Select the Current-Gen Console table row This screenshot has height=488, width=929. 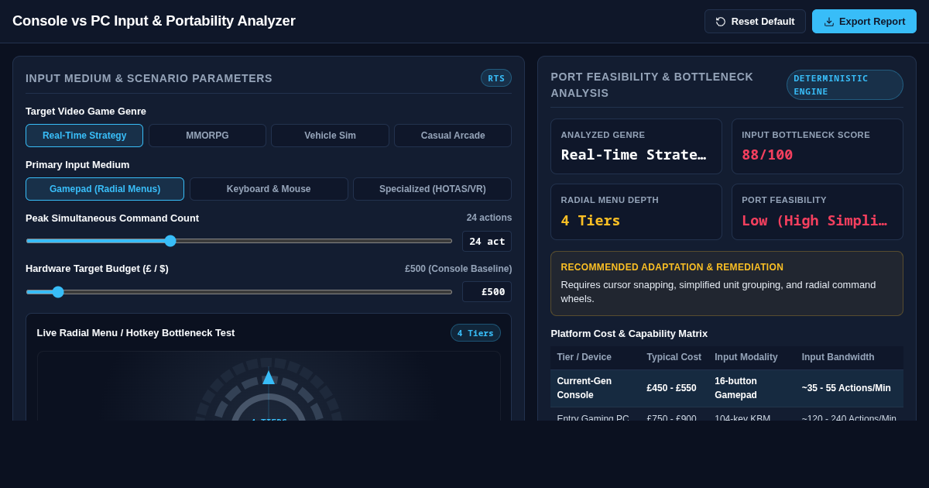727,388
